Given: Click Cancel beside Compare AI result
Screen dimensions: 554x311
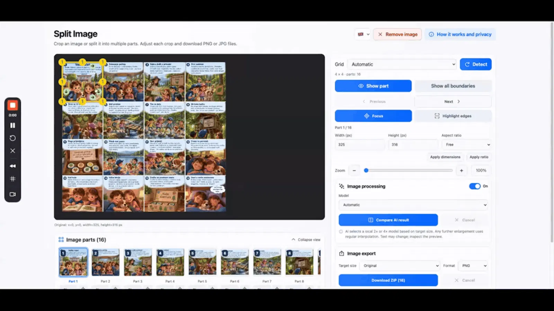Looking at the screenshot, I should tap(465, 220).
